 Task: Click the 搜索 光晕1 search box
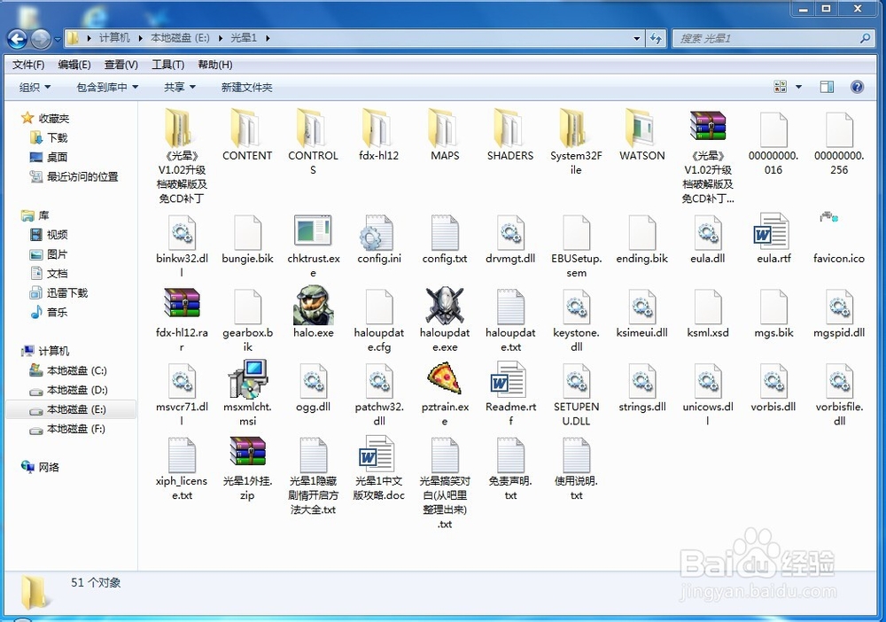click(772, 38)
